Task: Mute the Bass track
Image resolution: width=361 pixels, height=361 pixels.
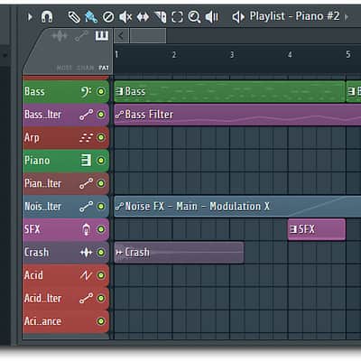Action: tap(101, 91)
